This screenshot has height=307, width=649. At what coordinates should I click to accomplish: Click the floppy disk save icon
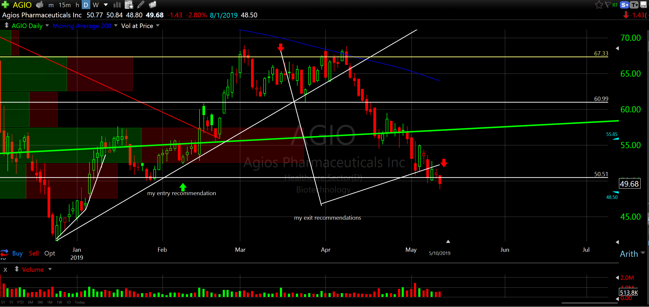(644, 5)
